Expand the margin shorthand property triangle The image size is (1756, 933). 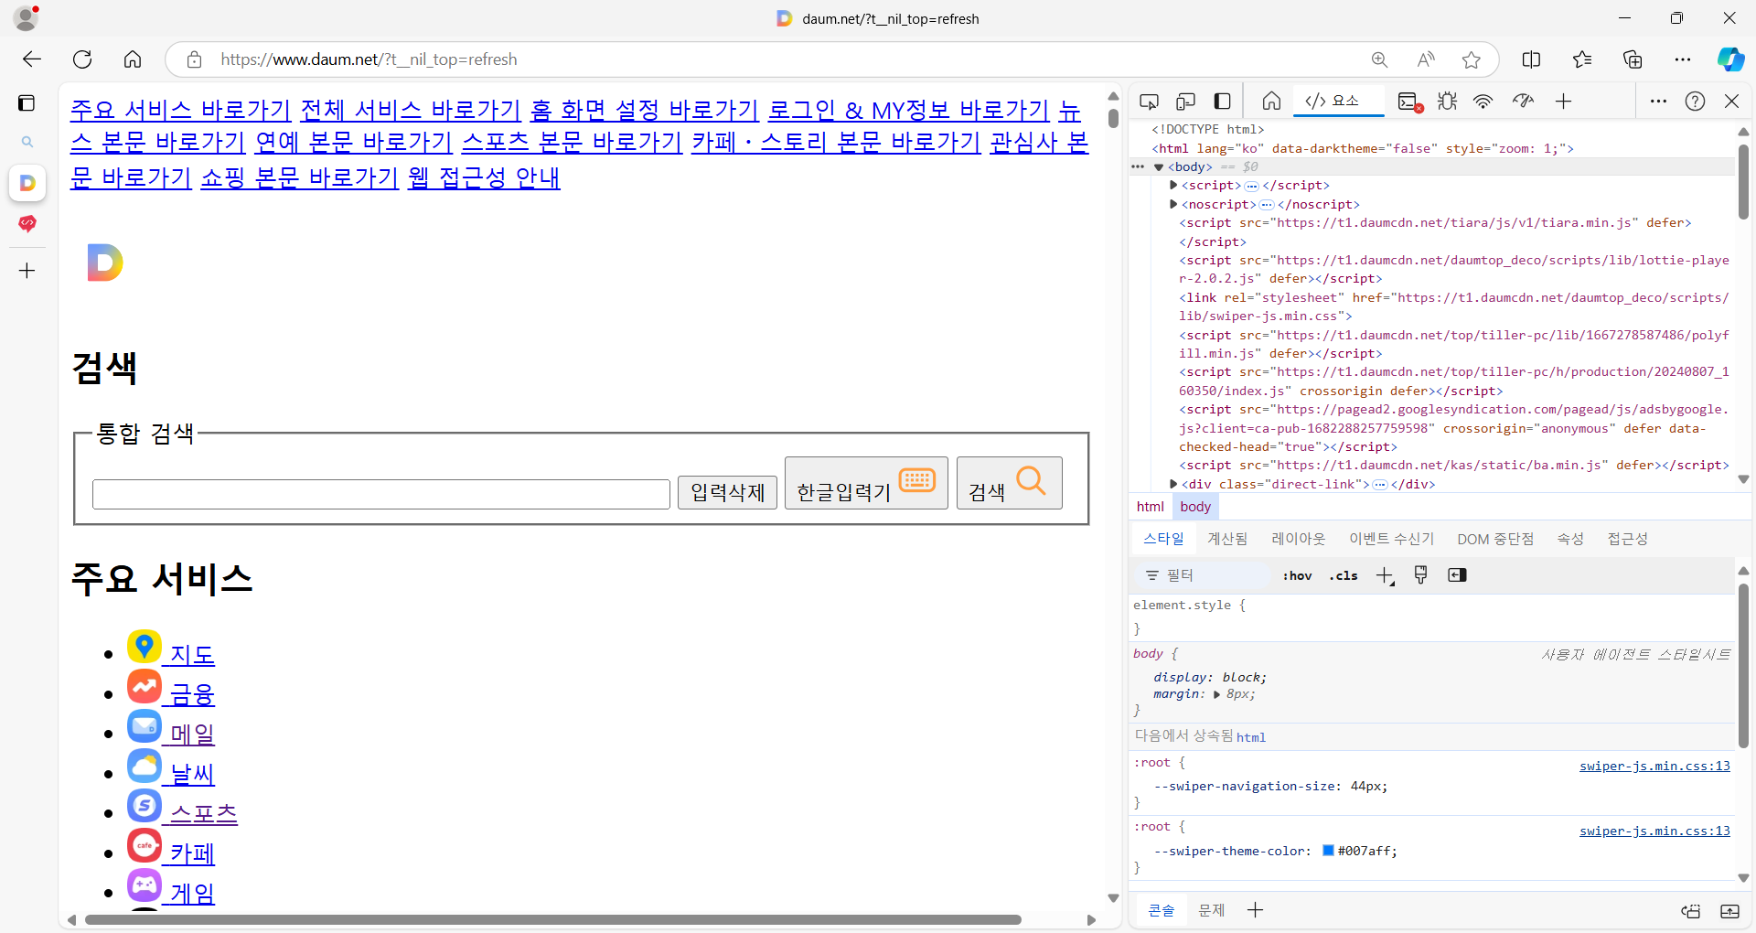(1217, 694)
